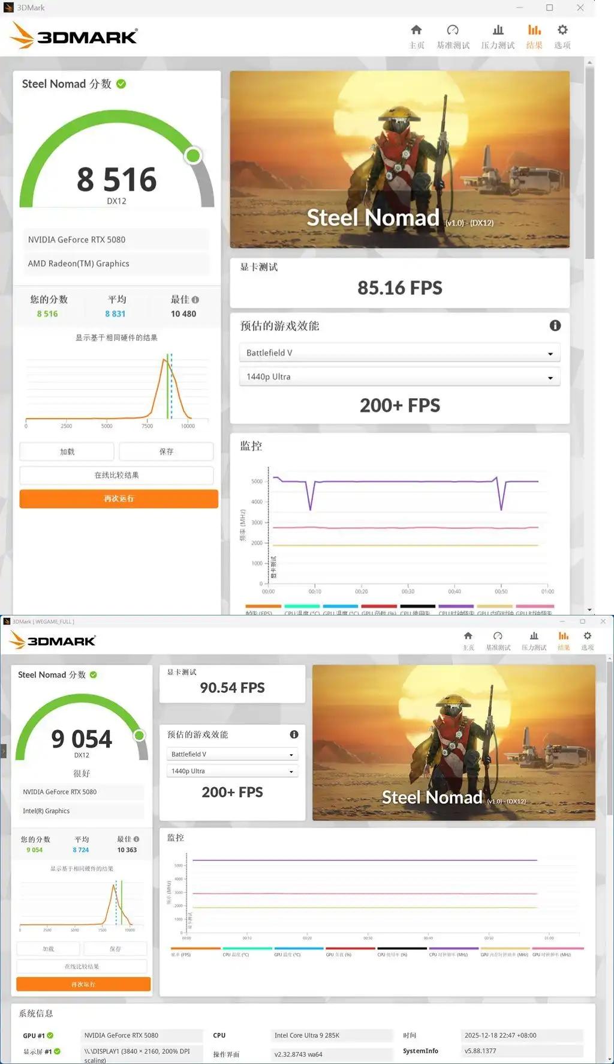Click 保存 button in the lower window
Viewport: 614px width, 1064px height.
point(115,949)
